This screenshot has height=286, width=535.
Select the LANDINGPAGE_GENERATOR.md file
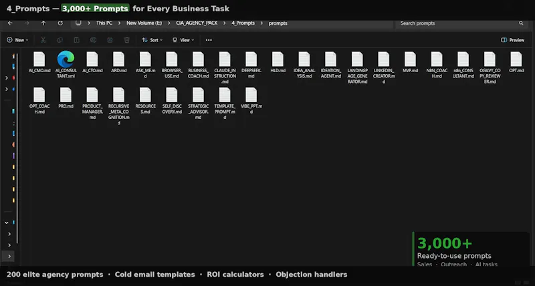[357, 68]
